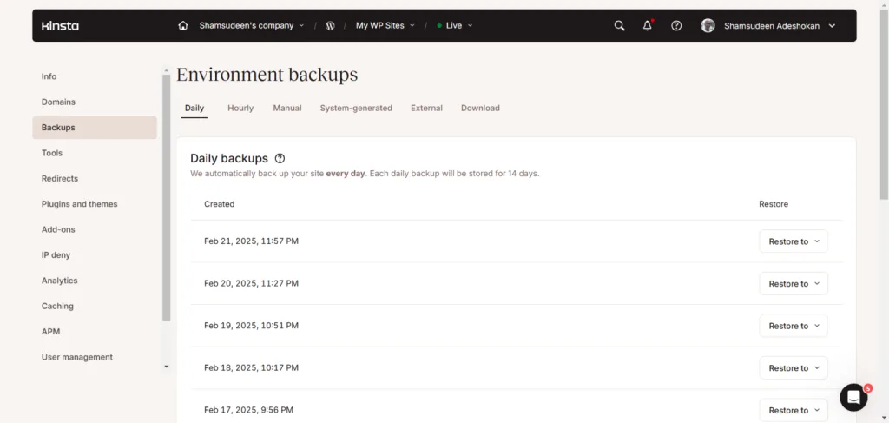Open notifications bell icon

(x=648, y=25)
